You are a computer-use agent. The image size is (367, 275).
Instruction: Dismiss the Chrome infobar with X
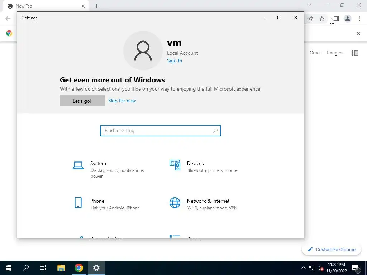(358, 33)
